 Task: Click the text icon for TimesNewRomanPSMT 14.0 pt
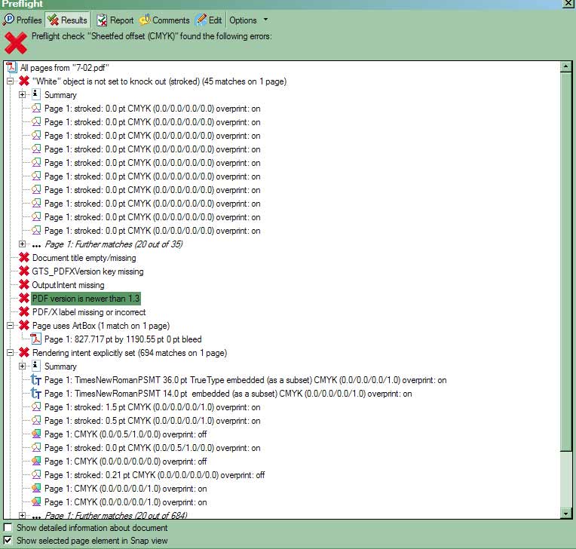click(35, 394)
